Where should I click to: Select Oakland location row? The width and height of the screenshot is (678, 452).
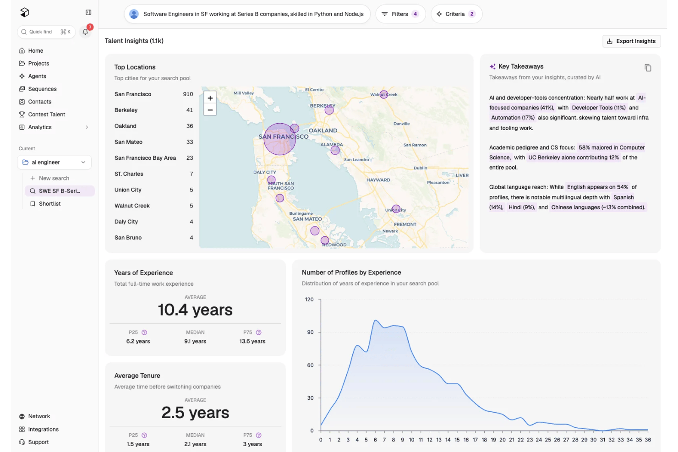[154, 126]
